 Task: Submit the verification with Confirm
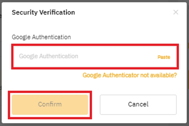pyautogui.click(x=50, y=104)
